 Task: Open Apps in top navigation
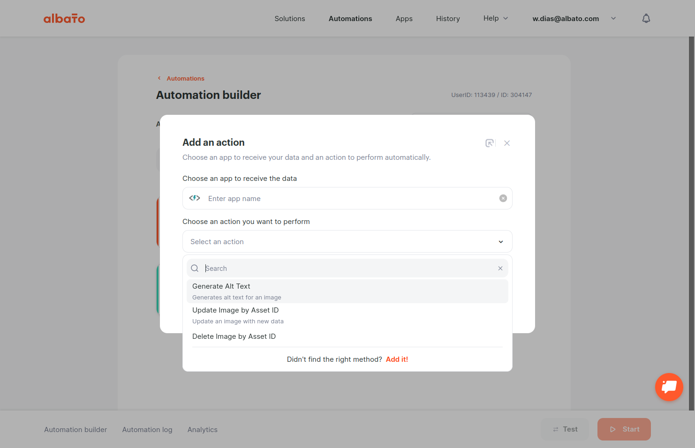pos(404,19)
